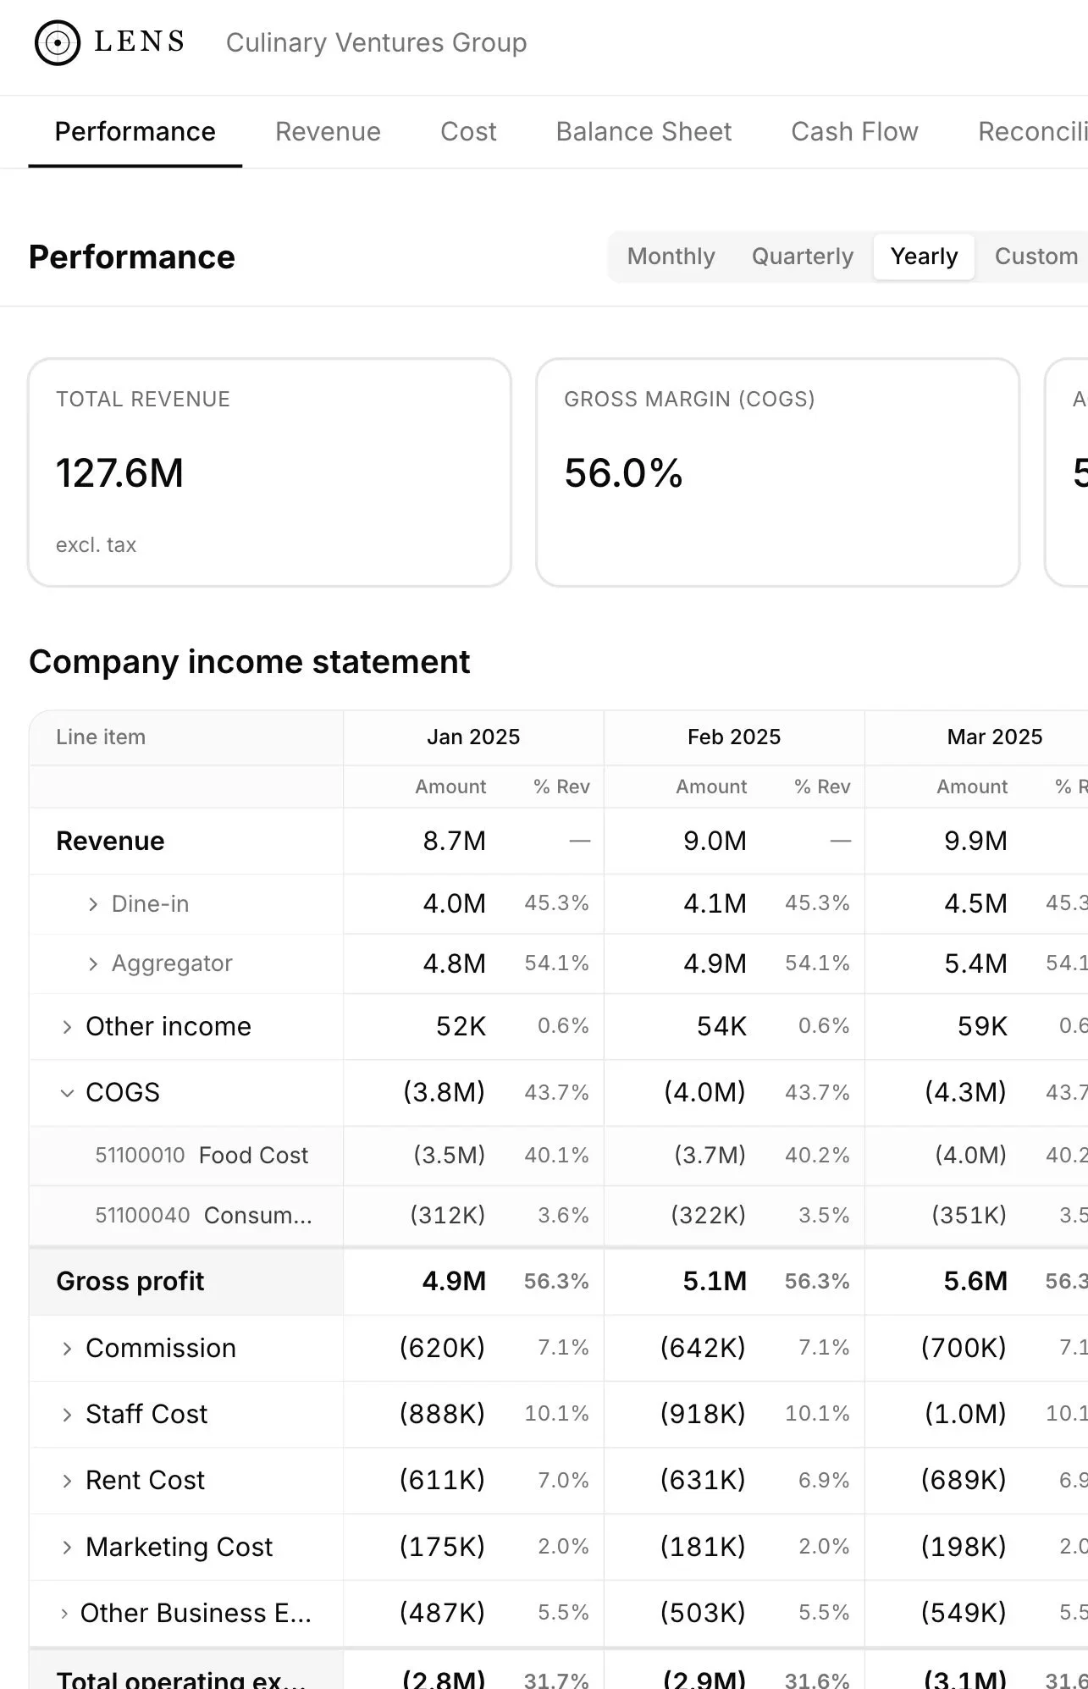Screen dimensions: 1088x1689
Task: Expand the Other income row
Action: [67, 1027]
